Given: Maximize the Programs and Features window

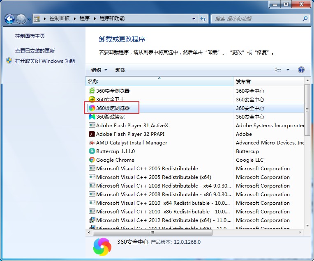Looking at the screenshot, I should (x=286, y=4).
